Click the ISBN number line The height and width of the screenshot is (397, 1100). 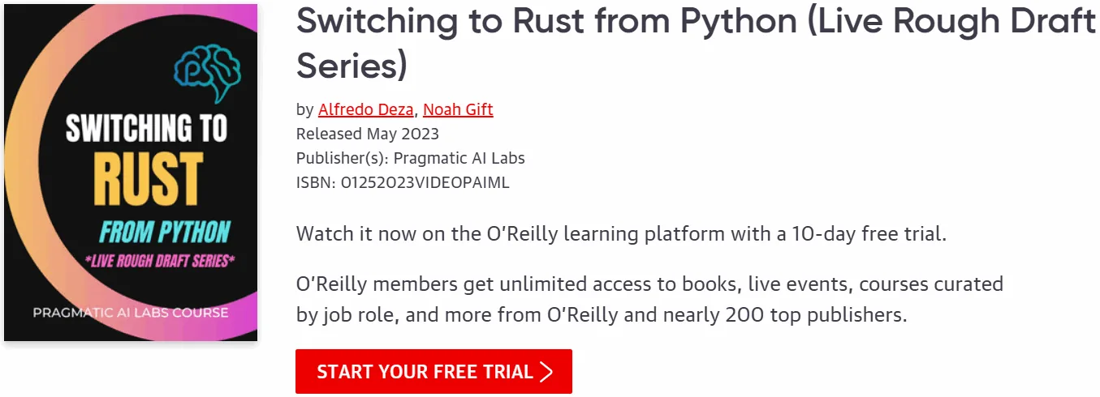point(403,182)
